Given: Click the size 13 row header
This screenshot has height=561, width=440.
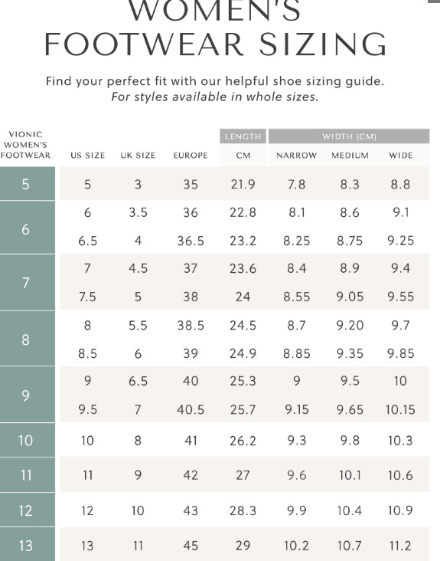Looking at the screenshot, I should [28, 545].
